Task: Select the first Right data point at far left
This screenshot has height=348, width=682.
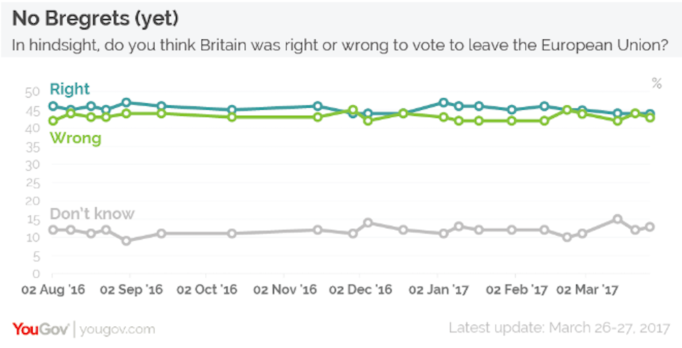Action: pyautogui.click(x=53, y=106)
